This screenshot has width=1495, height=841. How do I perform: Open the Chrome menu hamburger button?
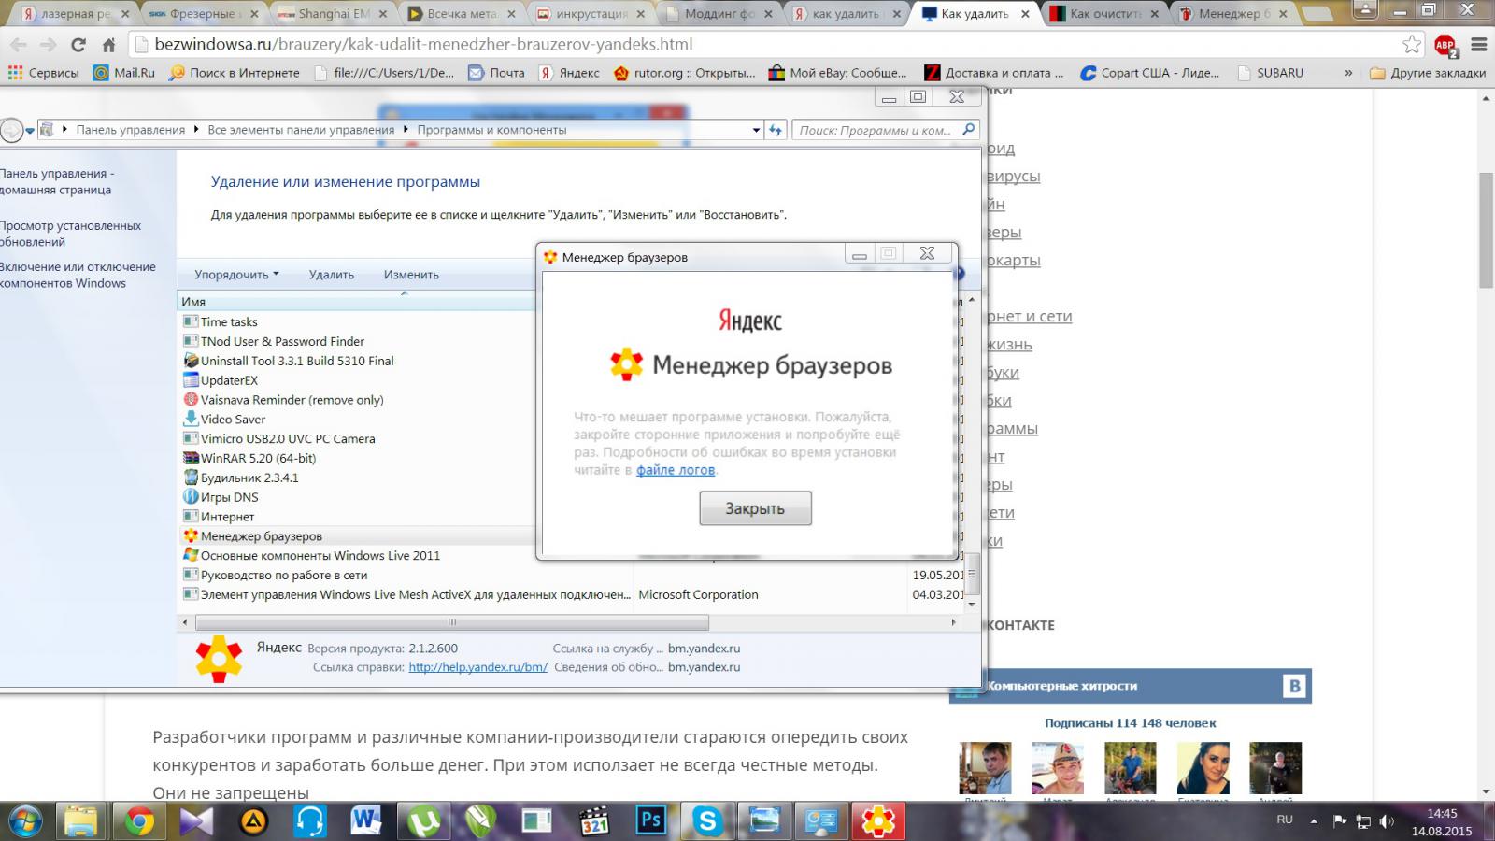[x=1478, y=45]
